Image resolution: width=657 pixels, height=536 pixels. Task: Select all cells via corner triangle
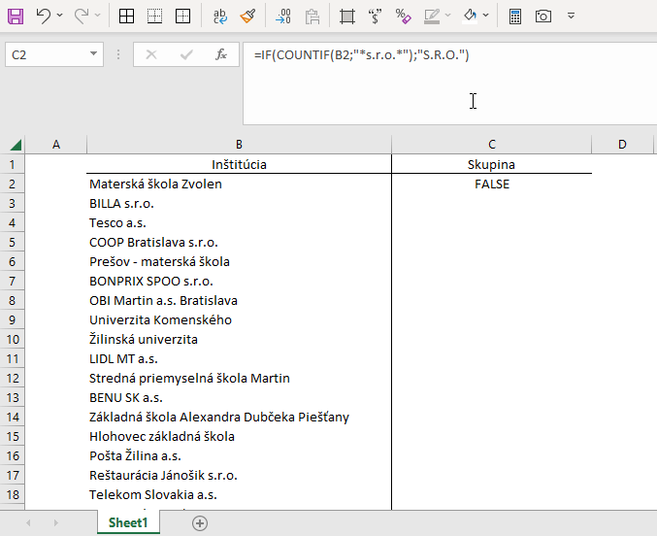click(16, 145)
